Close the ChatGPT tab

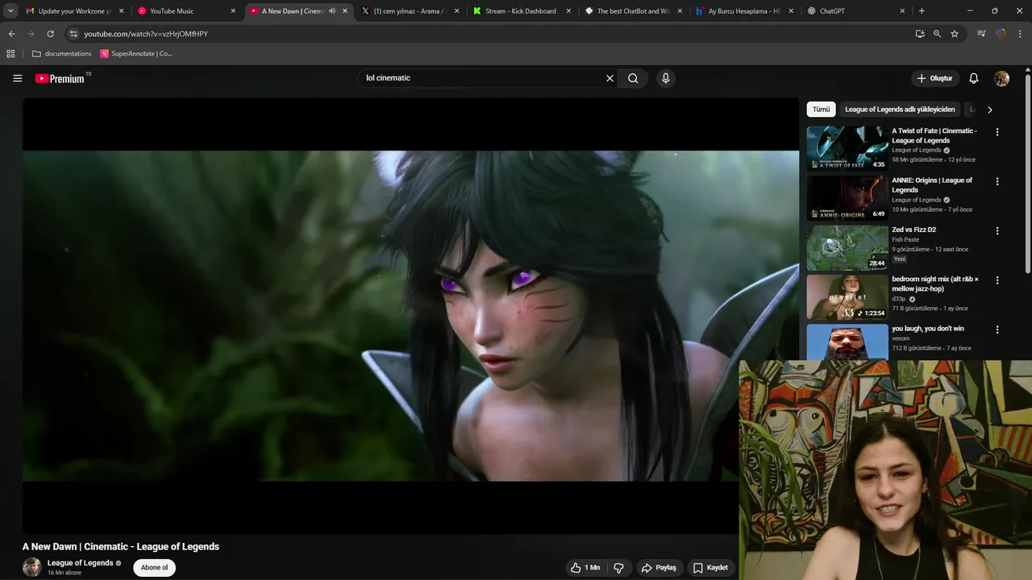click(902, 11)
